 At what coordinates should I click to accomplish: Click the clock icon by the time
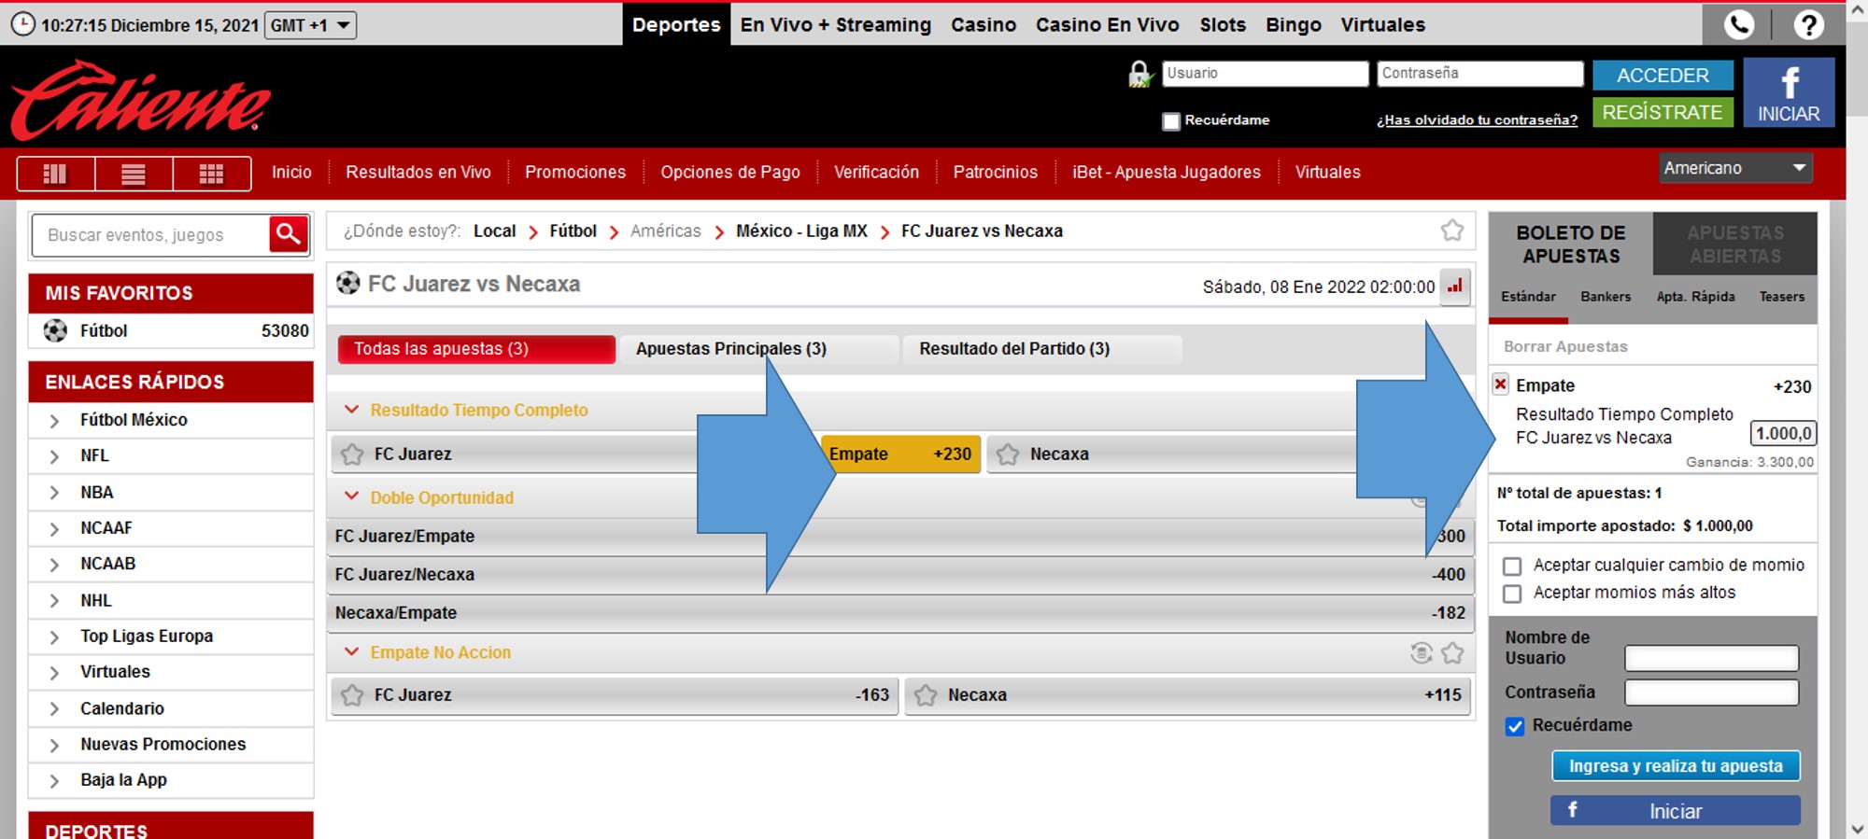click(22, 24)
